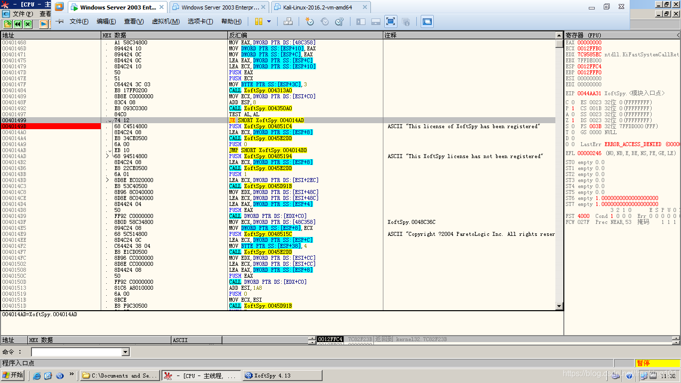Toggle the Z flag value in registers
The height and width of the screenshot is (383, 681).
pyautogui.click(x=573, y=120)
